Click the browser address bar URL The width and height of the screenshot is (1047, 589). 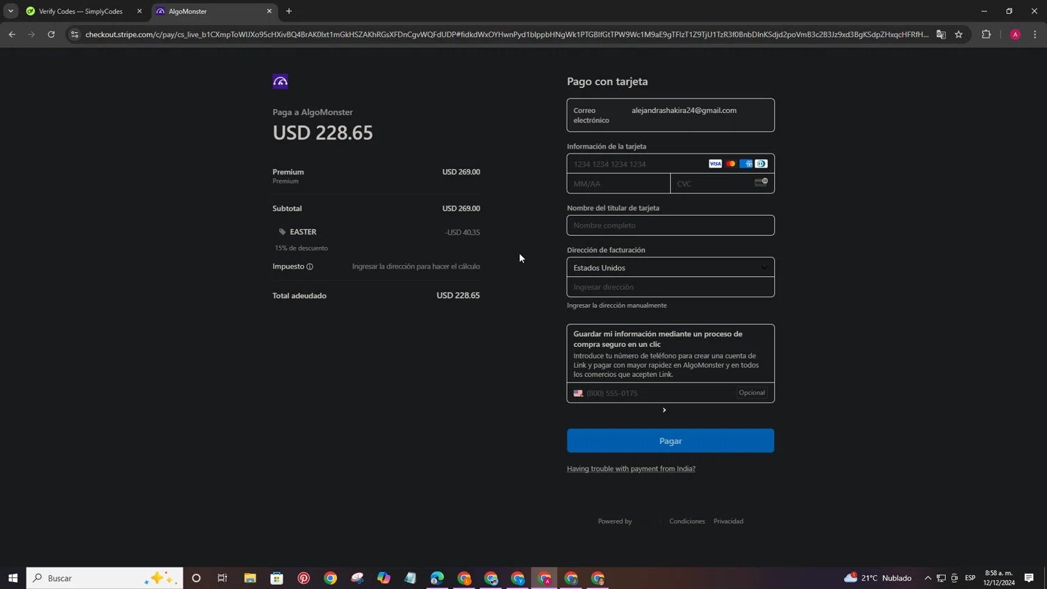click(x=507, y=34)
